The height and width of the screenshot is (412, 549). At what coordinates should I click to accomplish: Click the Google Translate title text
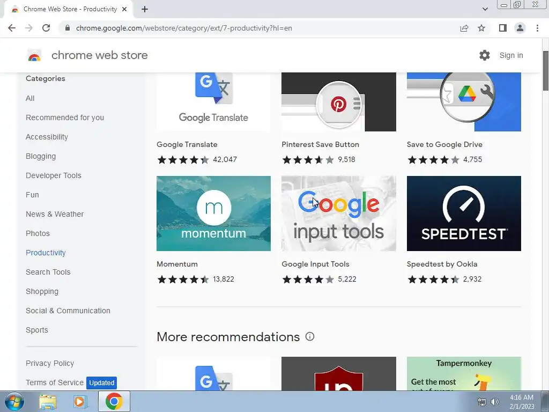187,144
